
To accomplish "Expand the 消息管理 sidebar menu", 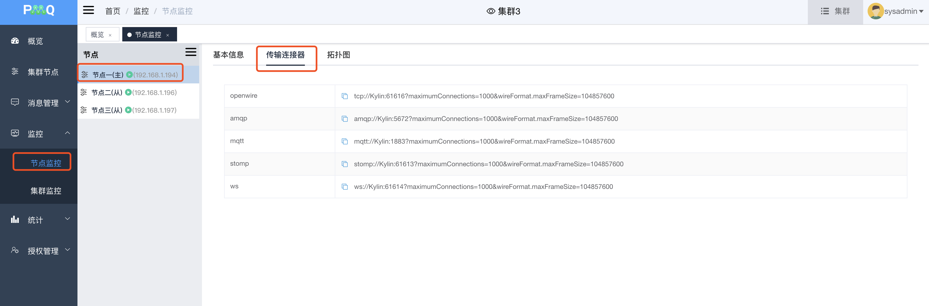I will coord(43,103).
